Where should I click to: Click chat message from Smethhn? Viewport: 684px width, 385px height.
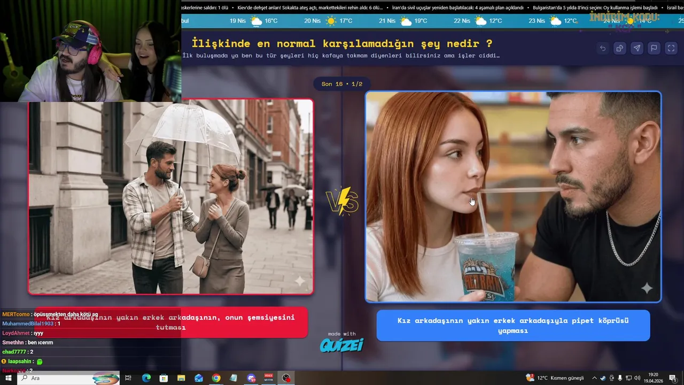tap(27, 342)
